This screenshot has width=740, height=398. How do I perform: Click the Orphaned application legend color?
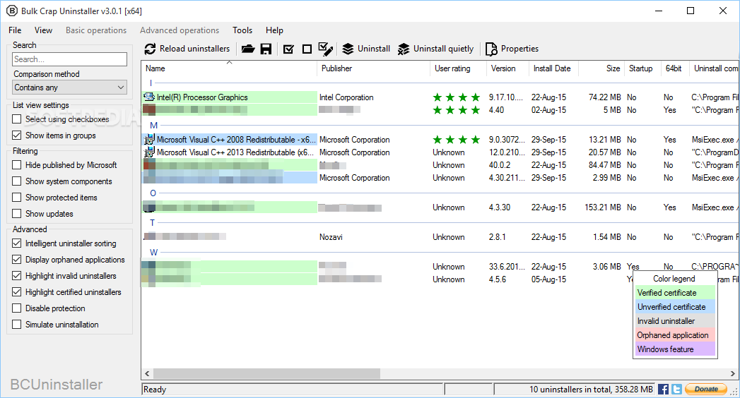point(675,335)
